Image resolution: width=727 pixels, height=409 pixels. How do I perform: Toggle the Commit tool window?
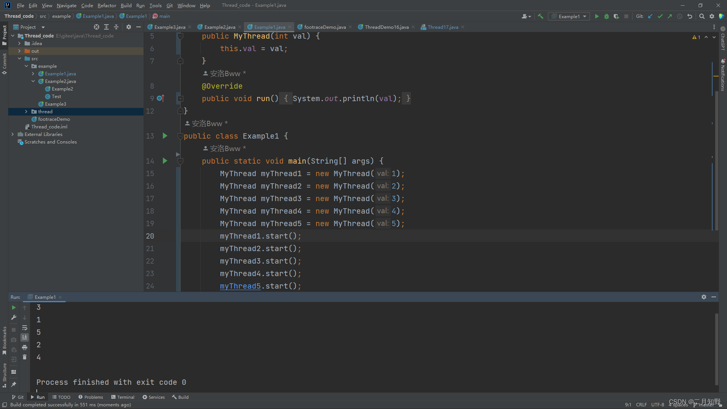[4, 64]
